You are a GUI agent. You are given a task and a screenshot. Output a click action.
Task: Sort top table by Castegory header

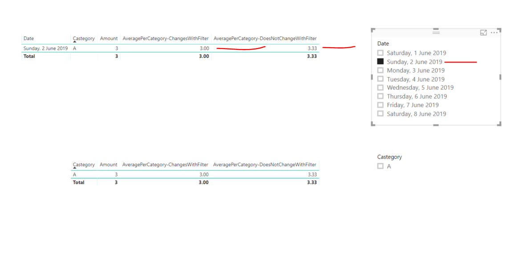click(x=84, y=38)
